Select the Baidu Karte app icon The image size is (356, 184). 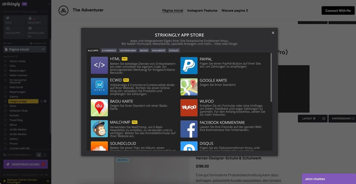point(99,108)
